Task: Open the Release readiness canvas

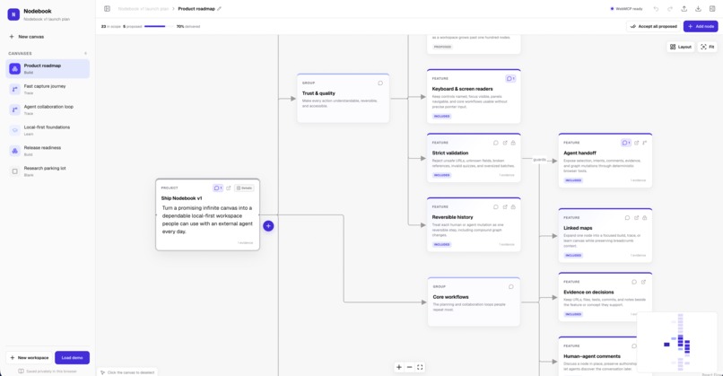Action: tap(48, 151)
